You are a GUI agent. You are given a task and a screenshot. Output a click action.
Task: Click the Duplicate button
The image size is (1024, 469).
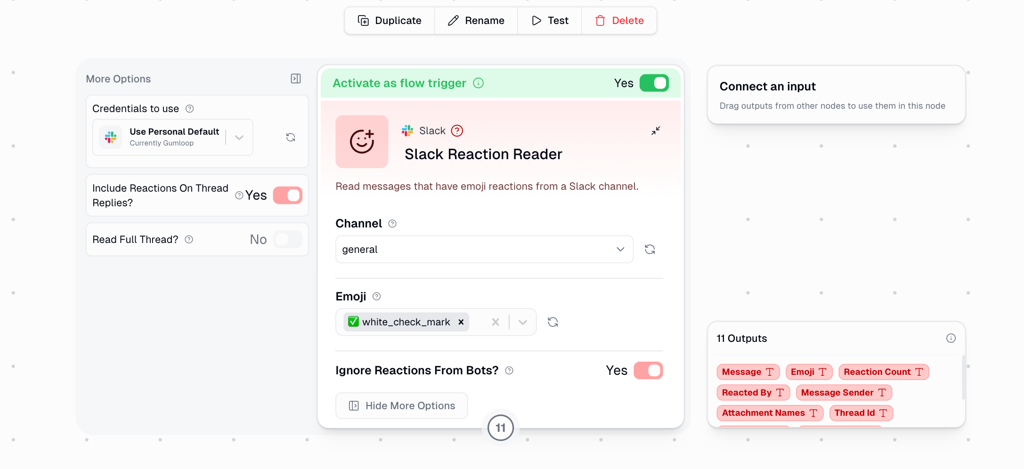[x=390, y=21]
